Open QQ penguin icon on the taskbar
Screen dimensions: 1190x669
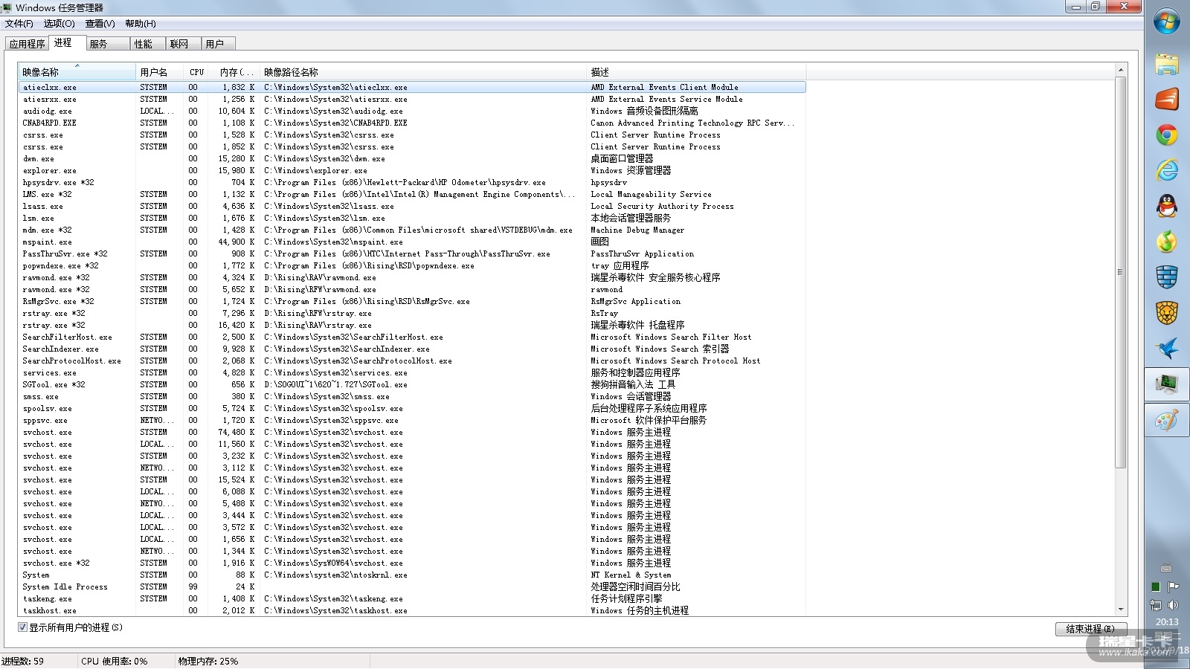coord(1167,206)
